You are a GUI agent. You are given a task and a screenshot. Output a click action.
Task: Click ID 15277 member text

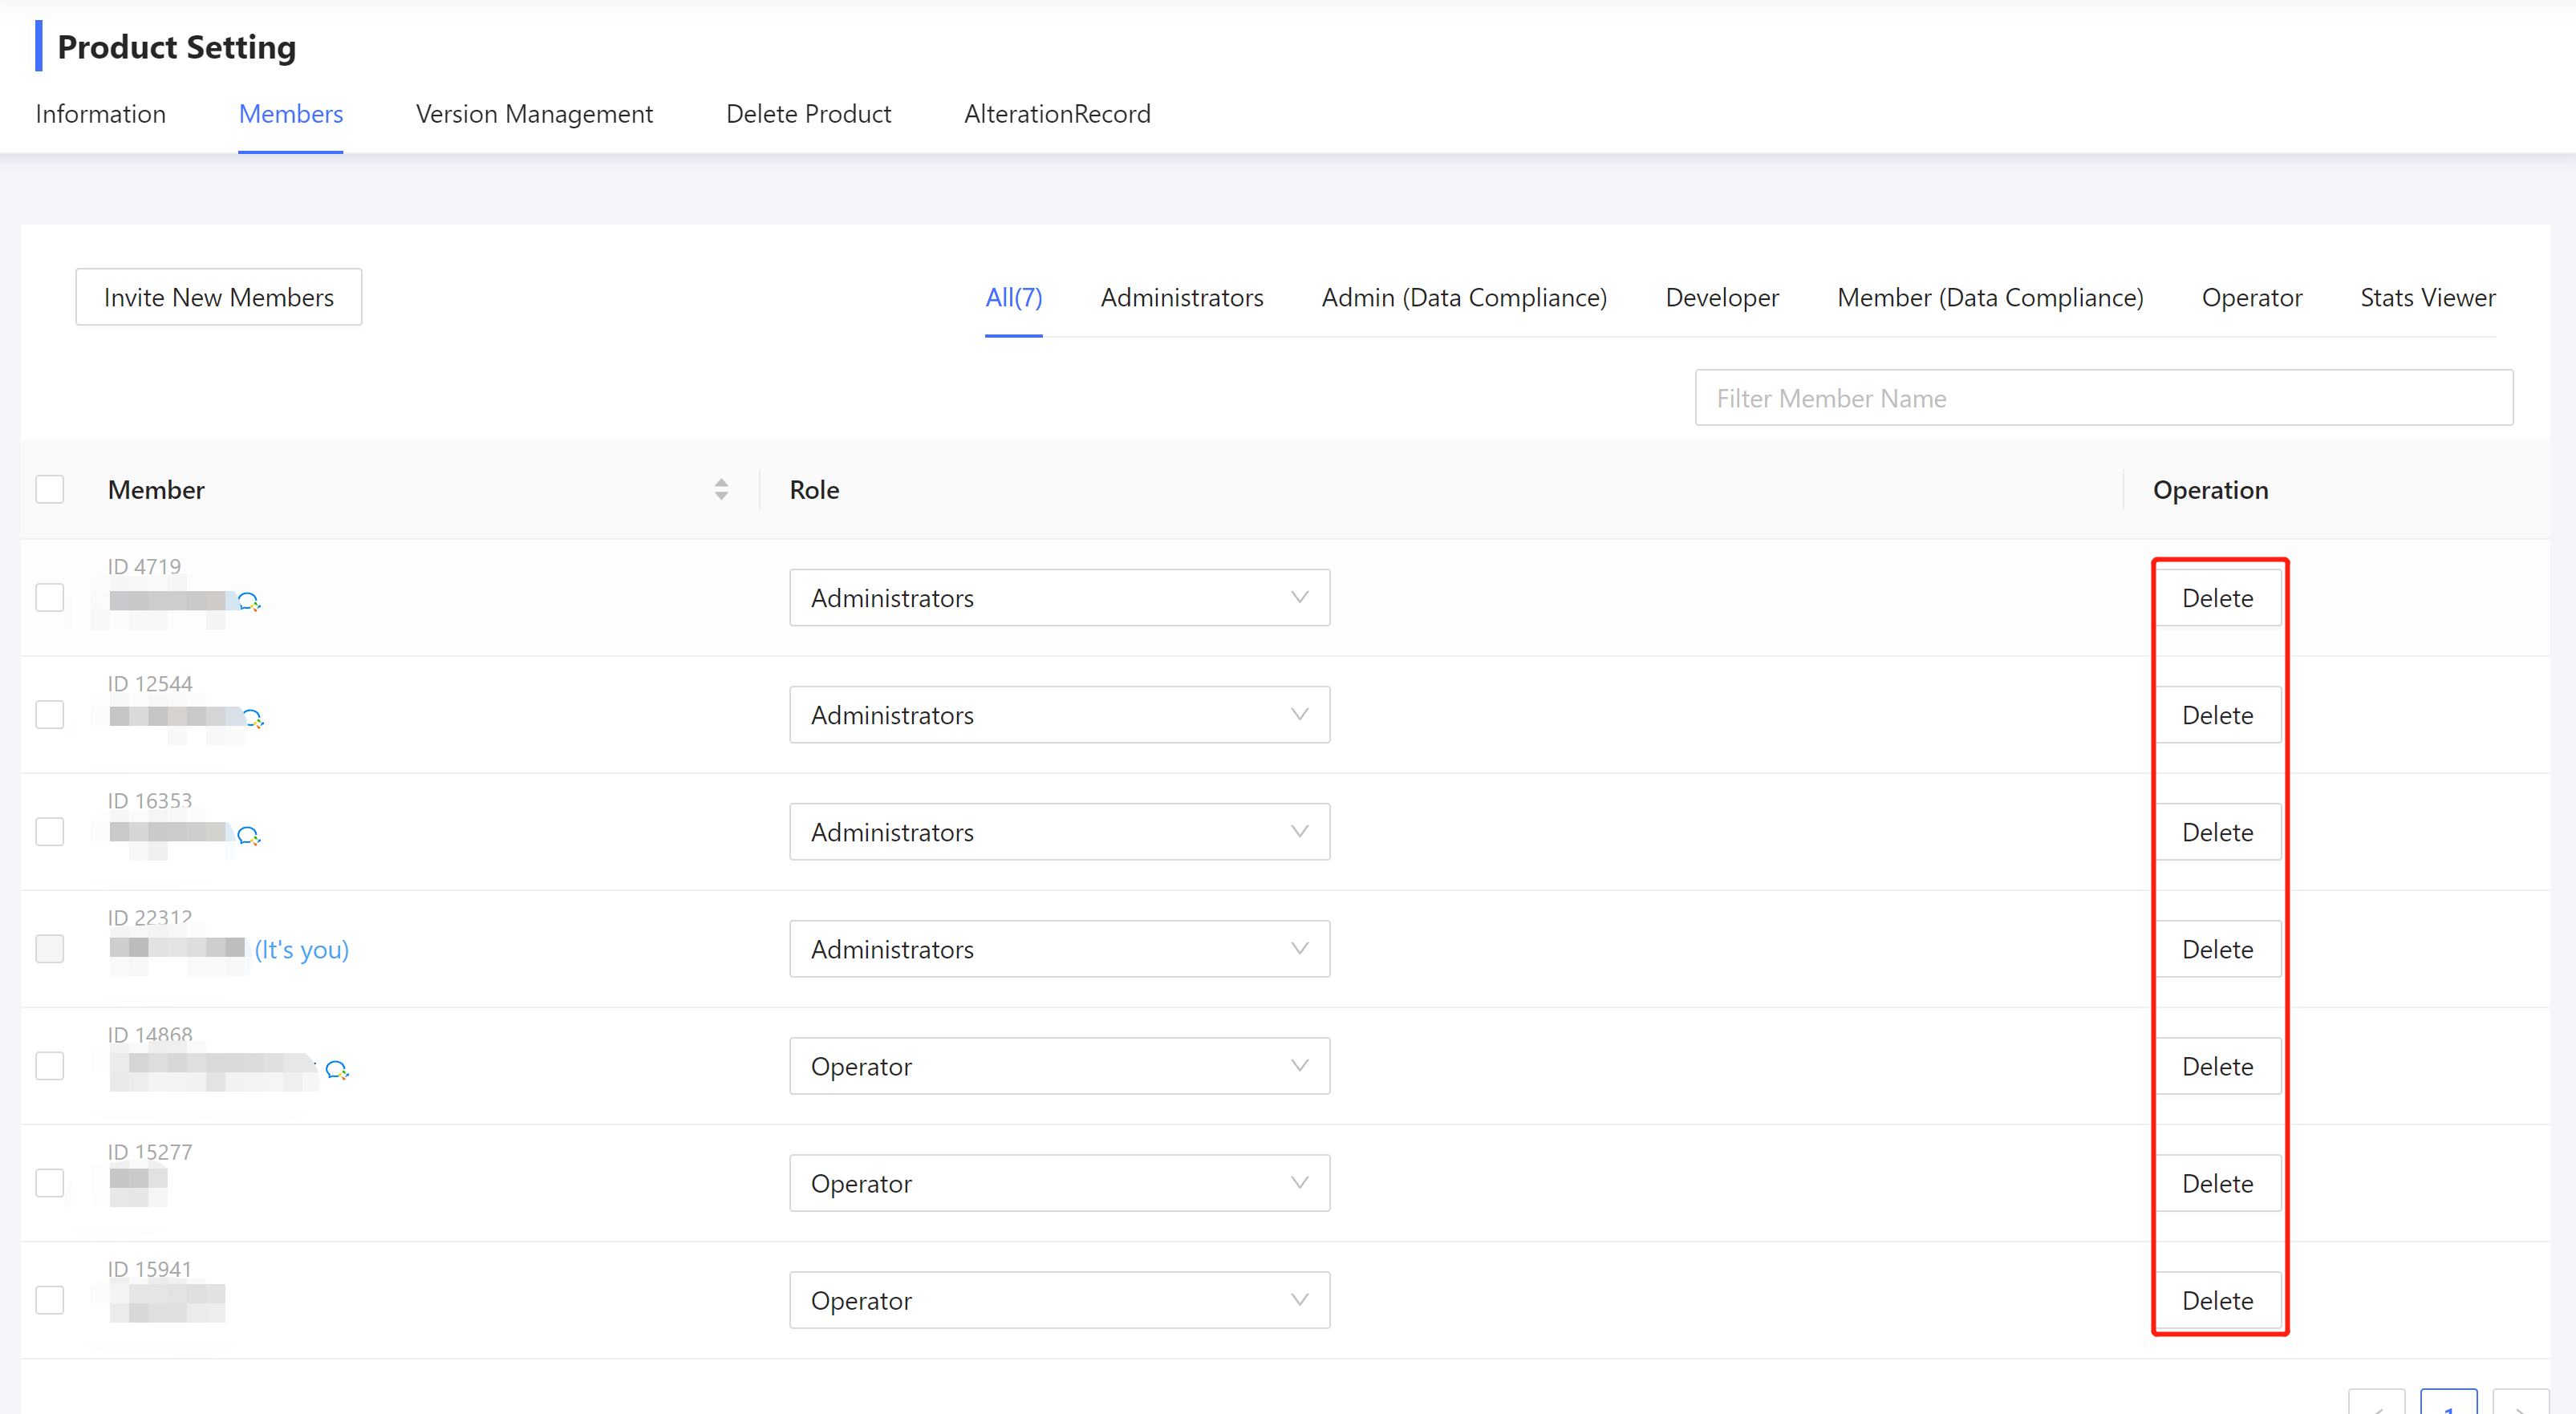(149, 1152)
